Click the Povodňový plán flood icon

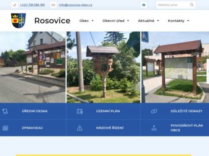[x=154, y=128]
